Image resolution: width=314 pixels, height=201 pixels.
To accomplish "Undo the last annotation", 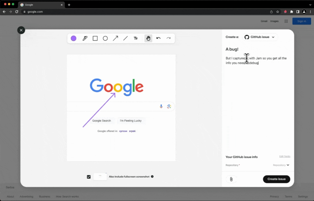I will coord(158,38).
